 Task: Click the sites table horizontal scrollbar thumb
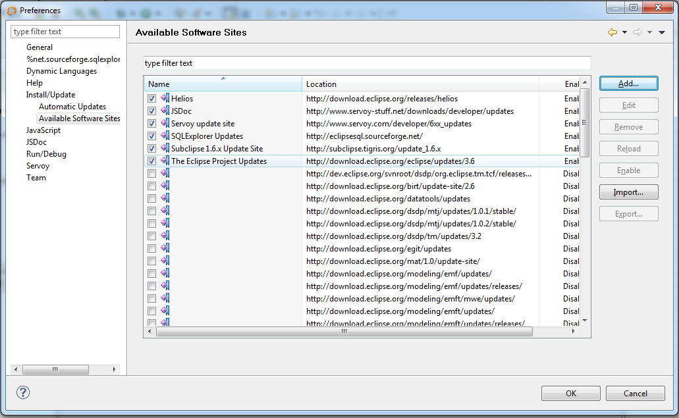pos(344,332)
